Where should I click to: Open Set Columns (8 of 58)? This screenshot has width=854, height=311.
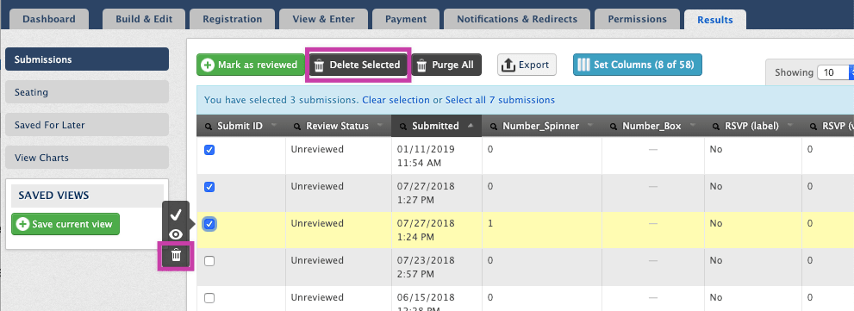pos(637,65)
